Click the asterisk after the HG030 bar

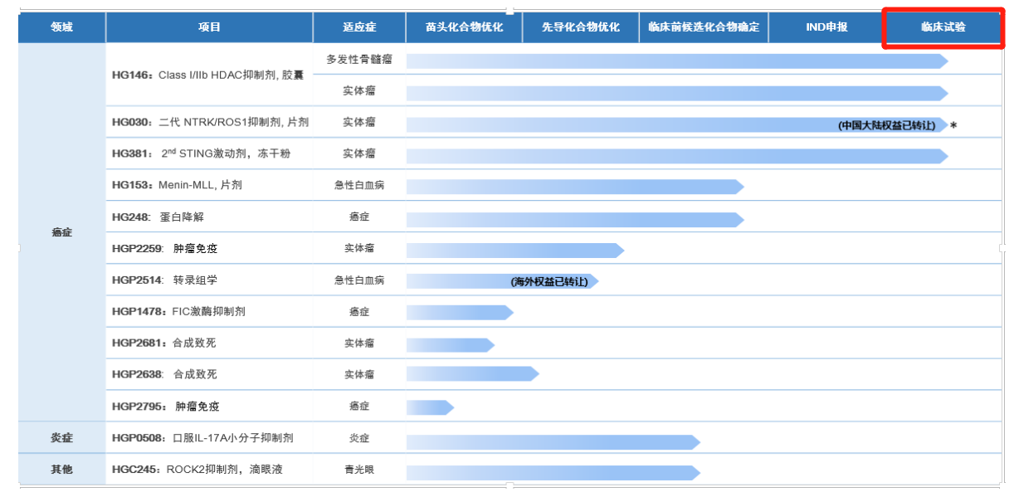[x=953, y=125]
